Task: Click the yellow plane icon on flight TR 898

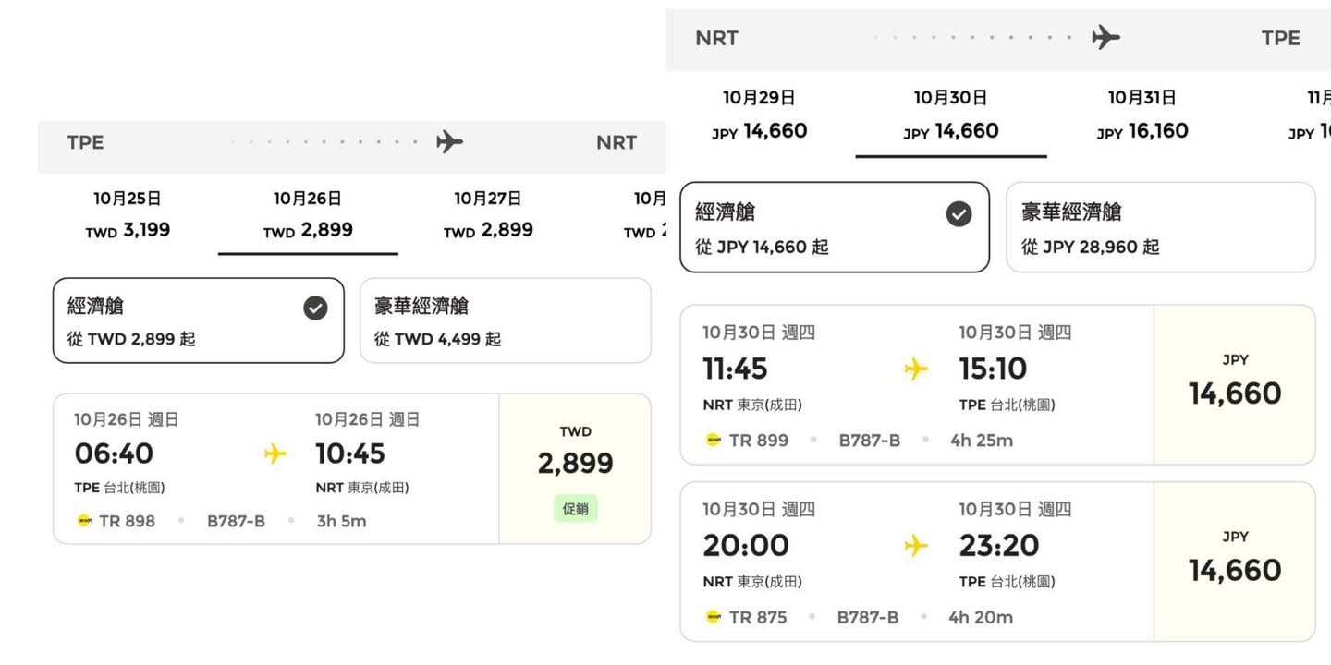Action: pyautogui.click(x=275, y=453)
